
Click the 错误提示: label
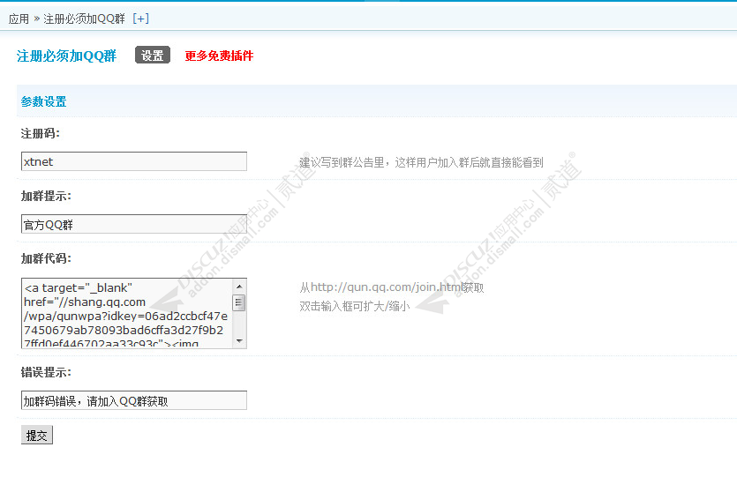coord(46,372)
